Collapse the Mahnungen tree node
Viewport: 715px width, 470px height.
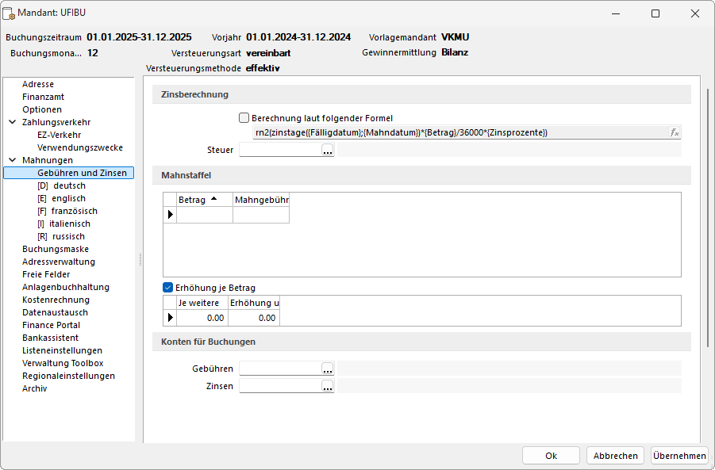[13, 160]
